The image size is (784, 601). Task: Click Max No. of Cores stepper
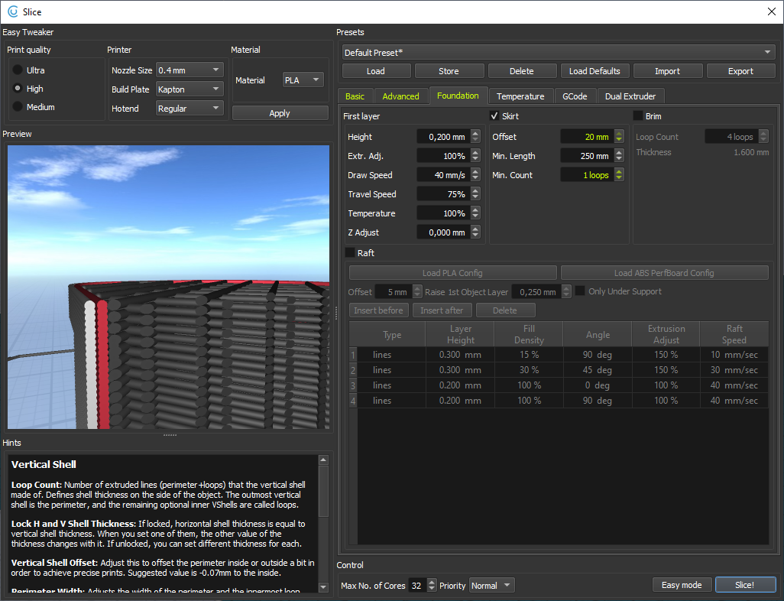pos(432,585)
